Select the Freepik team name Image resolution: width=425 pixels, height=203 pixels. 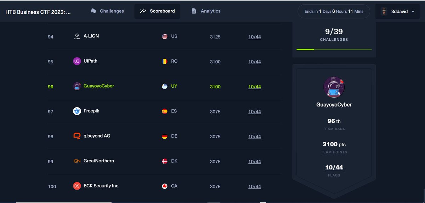point(92,111)
